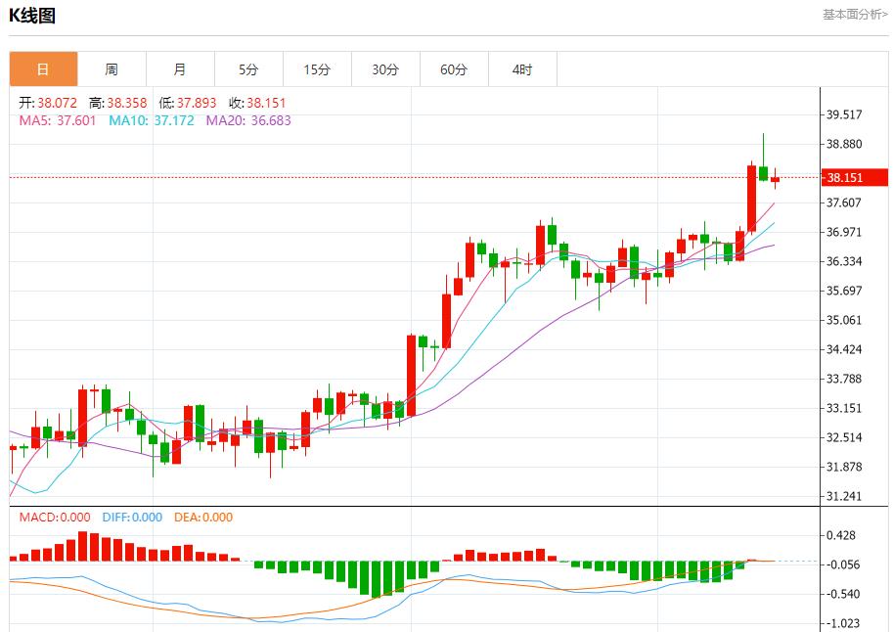Image resolution: width=893 pixels, height=632 pixels.
Task: Click the red 38.151 current price tag
Action: click(x=853, y=177)
